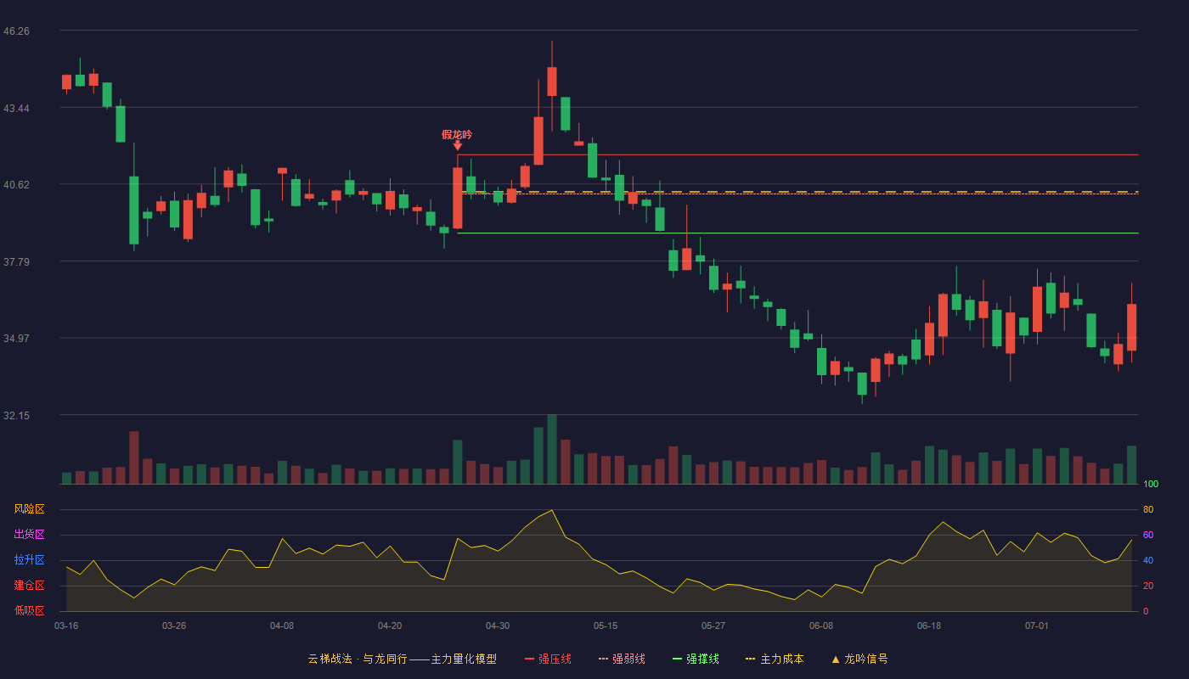
Task: Click the 拉升区 zone label
Action: click(x=29, y=560)
